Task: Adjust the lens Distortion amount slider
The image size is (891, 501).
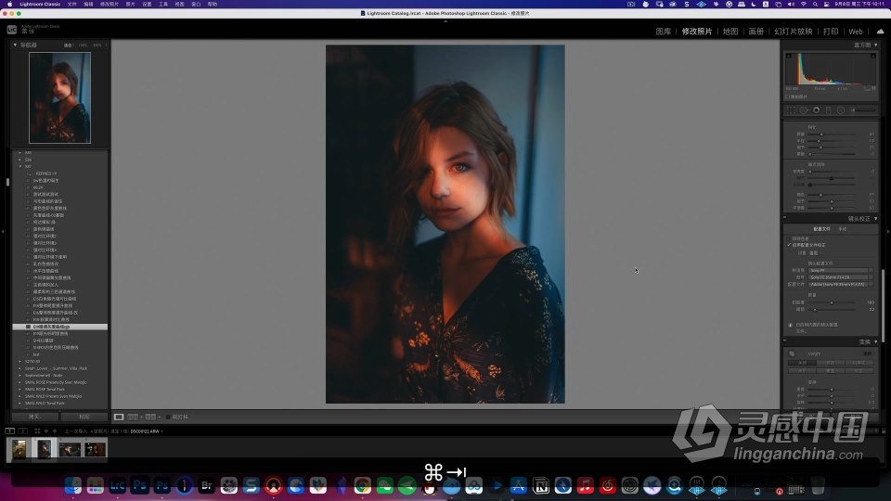Action: point(832,302)
